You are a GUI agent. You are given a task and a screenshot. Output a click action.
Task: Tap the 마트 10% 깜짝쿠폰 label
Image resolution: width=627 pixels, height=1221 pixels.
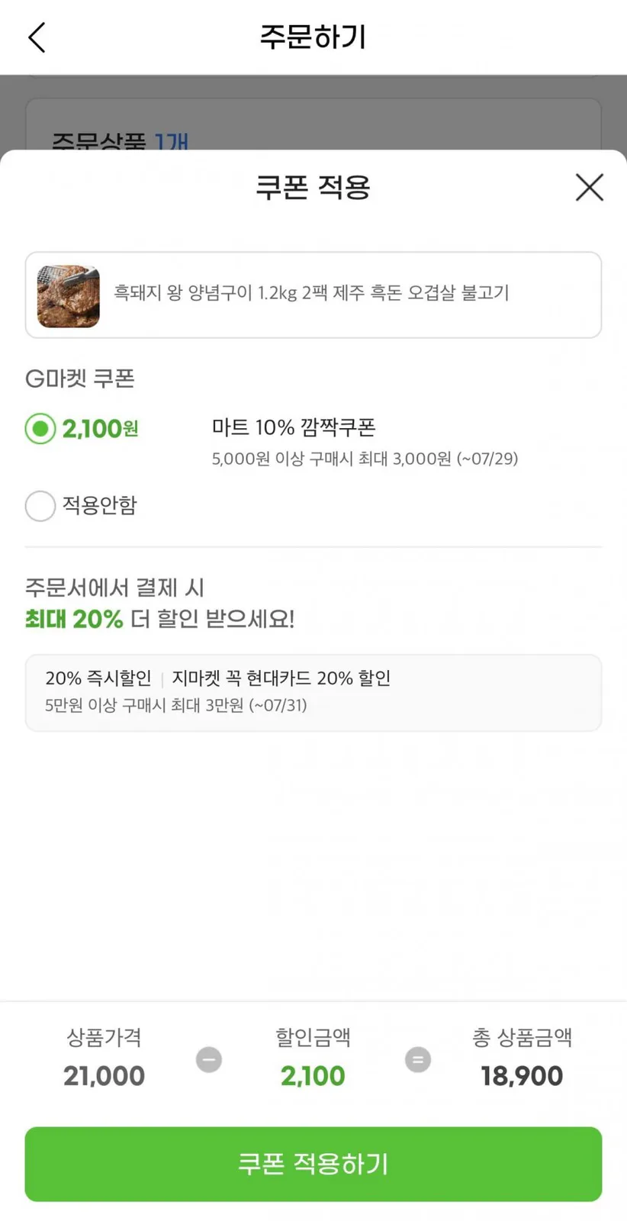pyautogui.click(x=294, y=427)
